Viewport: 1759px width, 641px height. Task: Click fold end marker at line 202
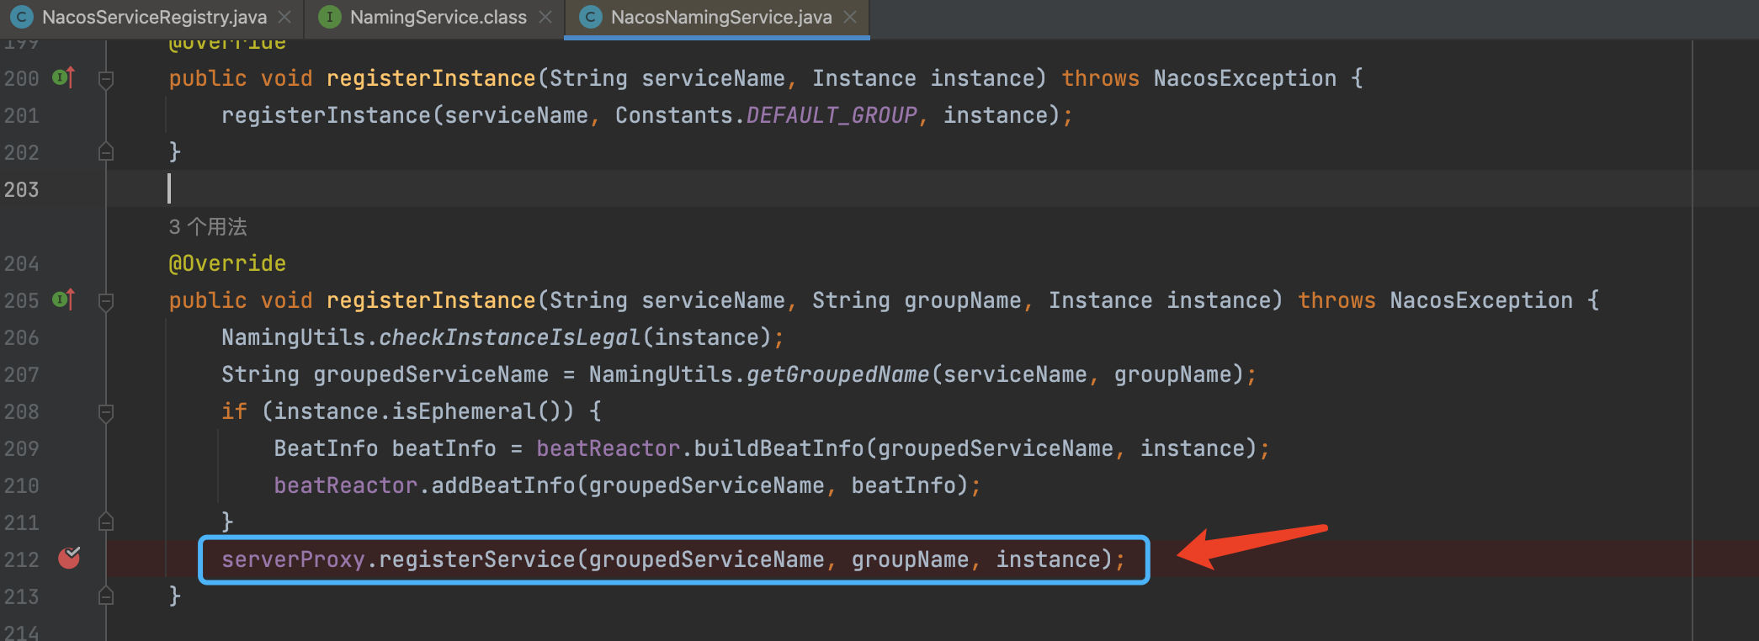click(106, 151)
